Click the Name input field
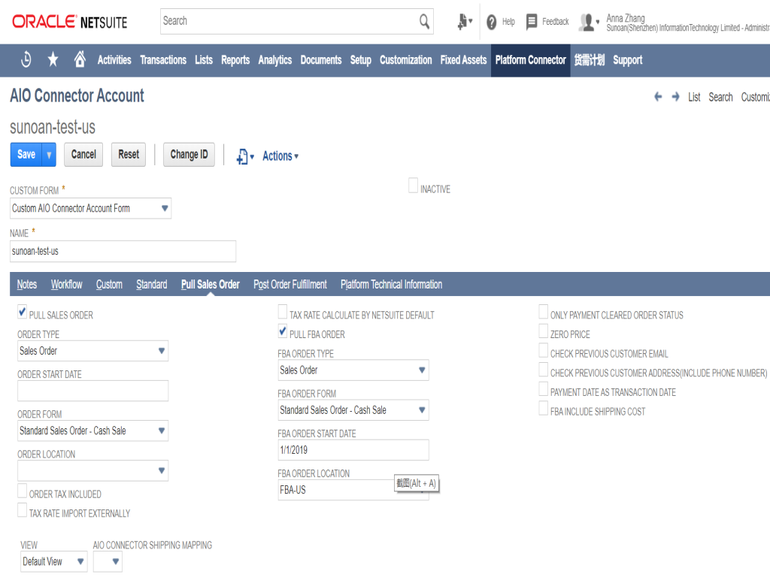The width and height of the screenshot is (770, 577). pyautogui.click(x=123, y=251)
